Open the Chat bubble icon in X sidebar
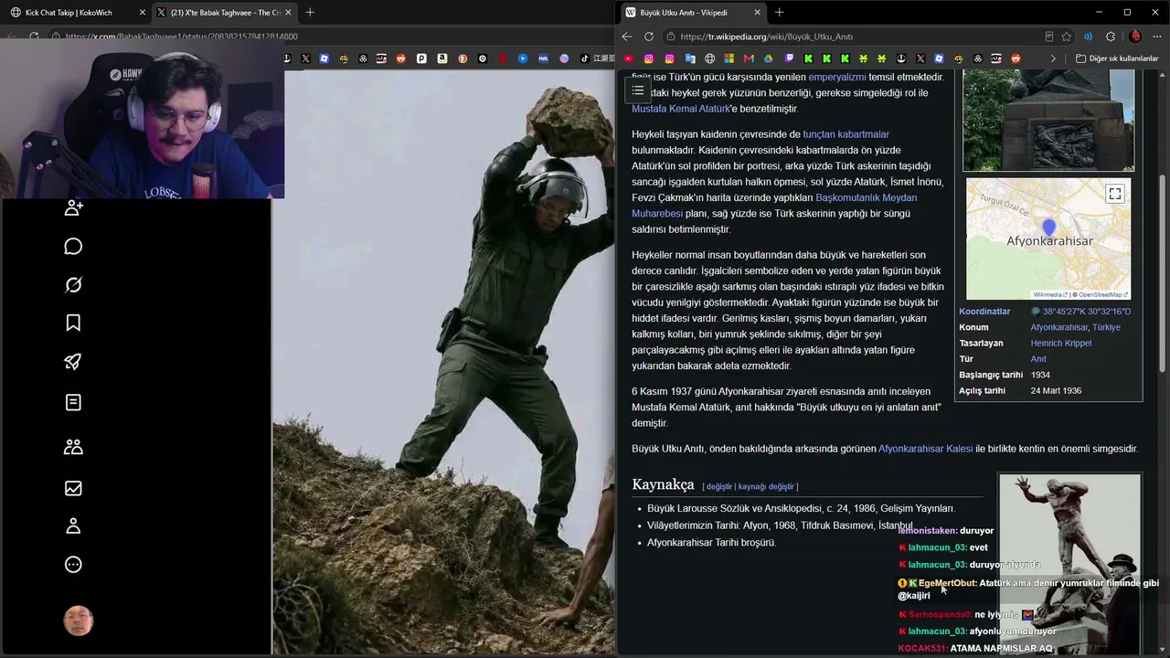Viewport: 1170px width, 658px height. 74,247
